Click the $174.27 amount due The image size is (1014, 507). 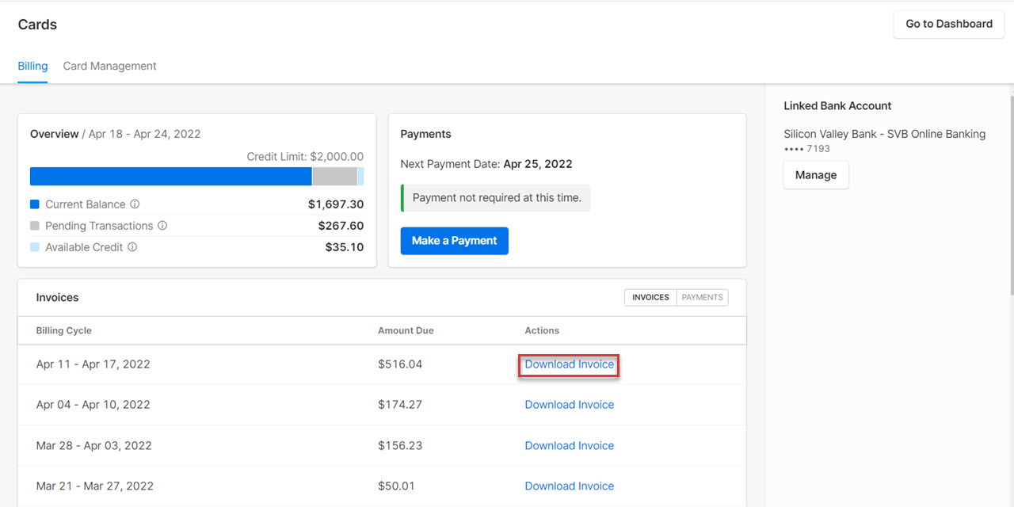tap(400, 405)
